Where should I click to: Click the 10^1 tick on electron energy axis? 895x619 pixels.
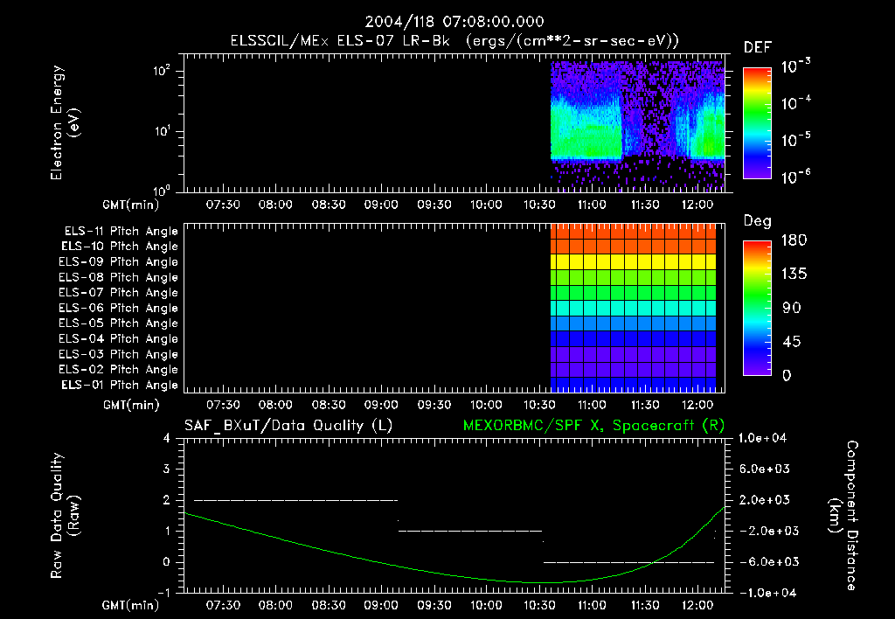(x=162, y=131)
